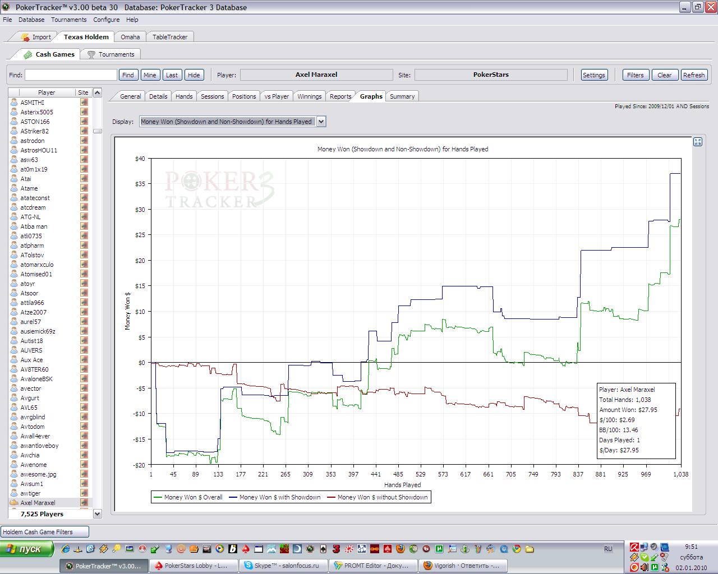This screenshot has width=718, height=574.
Task: Open Skype from the taskbar
Action: pos(284,566)
